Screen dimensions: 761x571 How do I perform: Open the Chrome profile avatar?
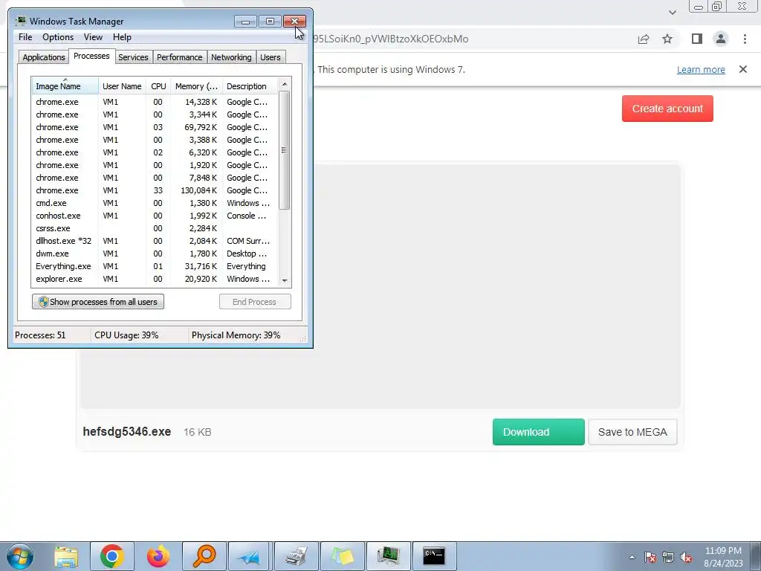tap(721, 39)
